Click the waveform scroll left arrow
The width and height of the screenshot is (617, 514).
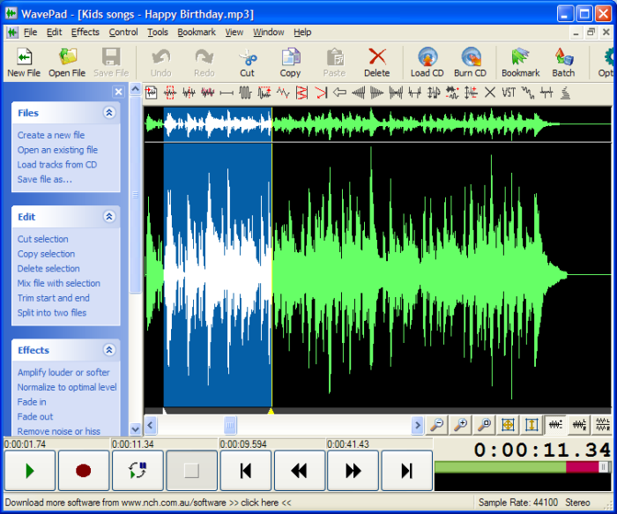click(150, 425)
